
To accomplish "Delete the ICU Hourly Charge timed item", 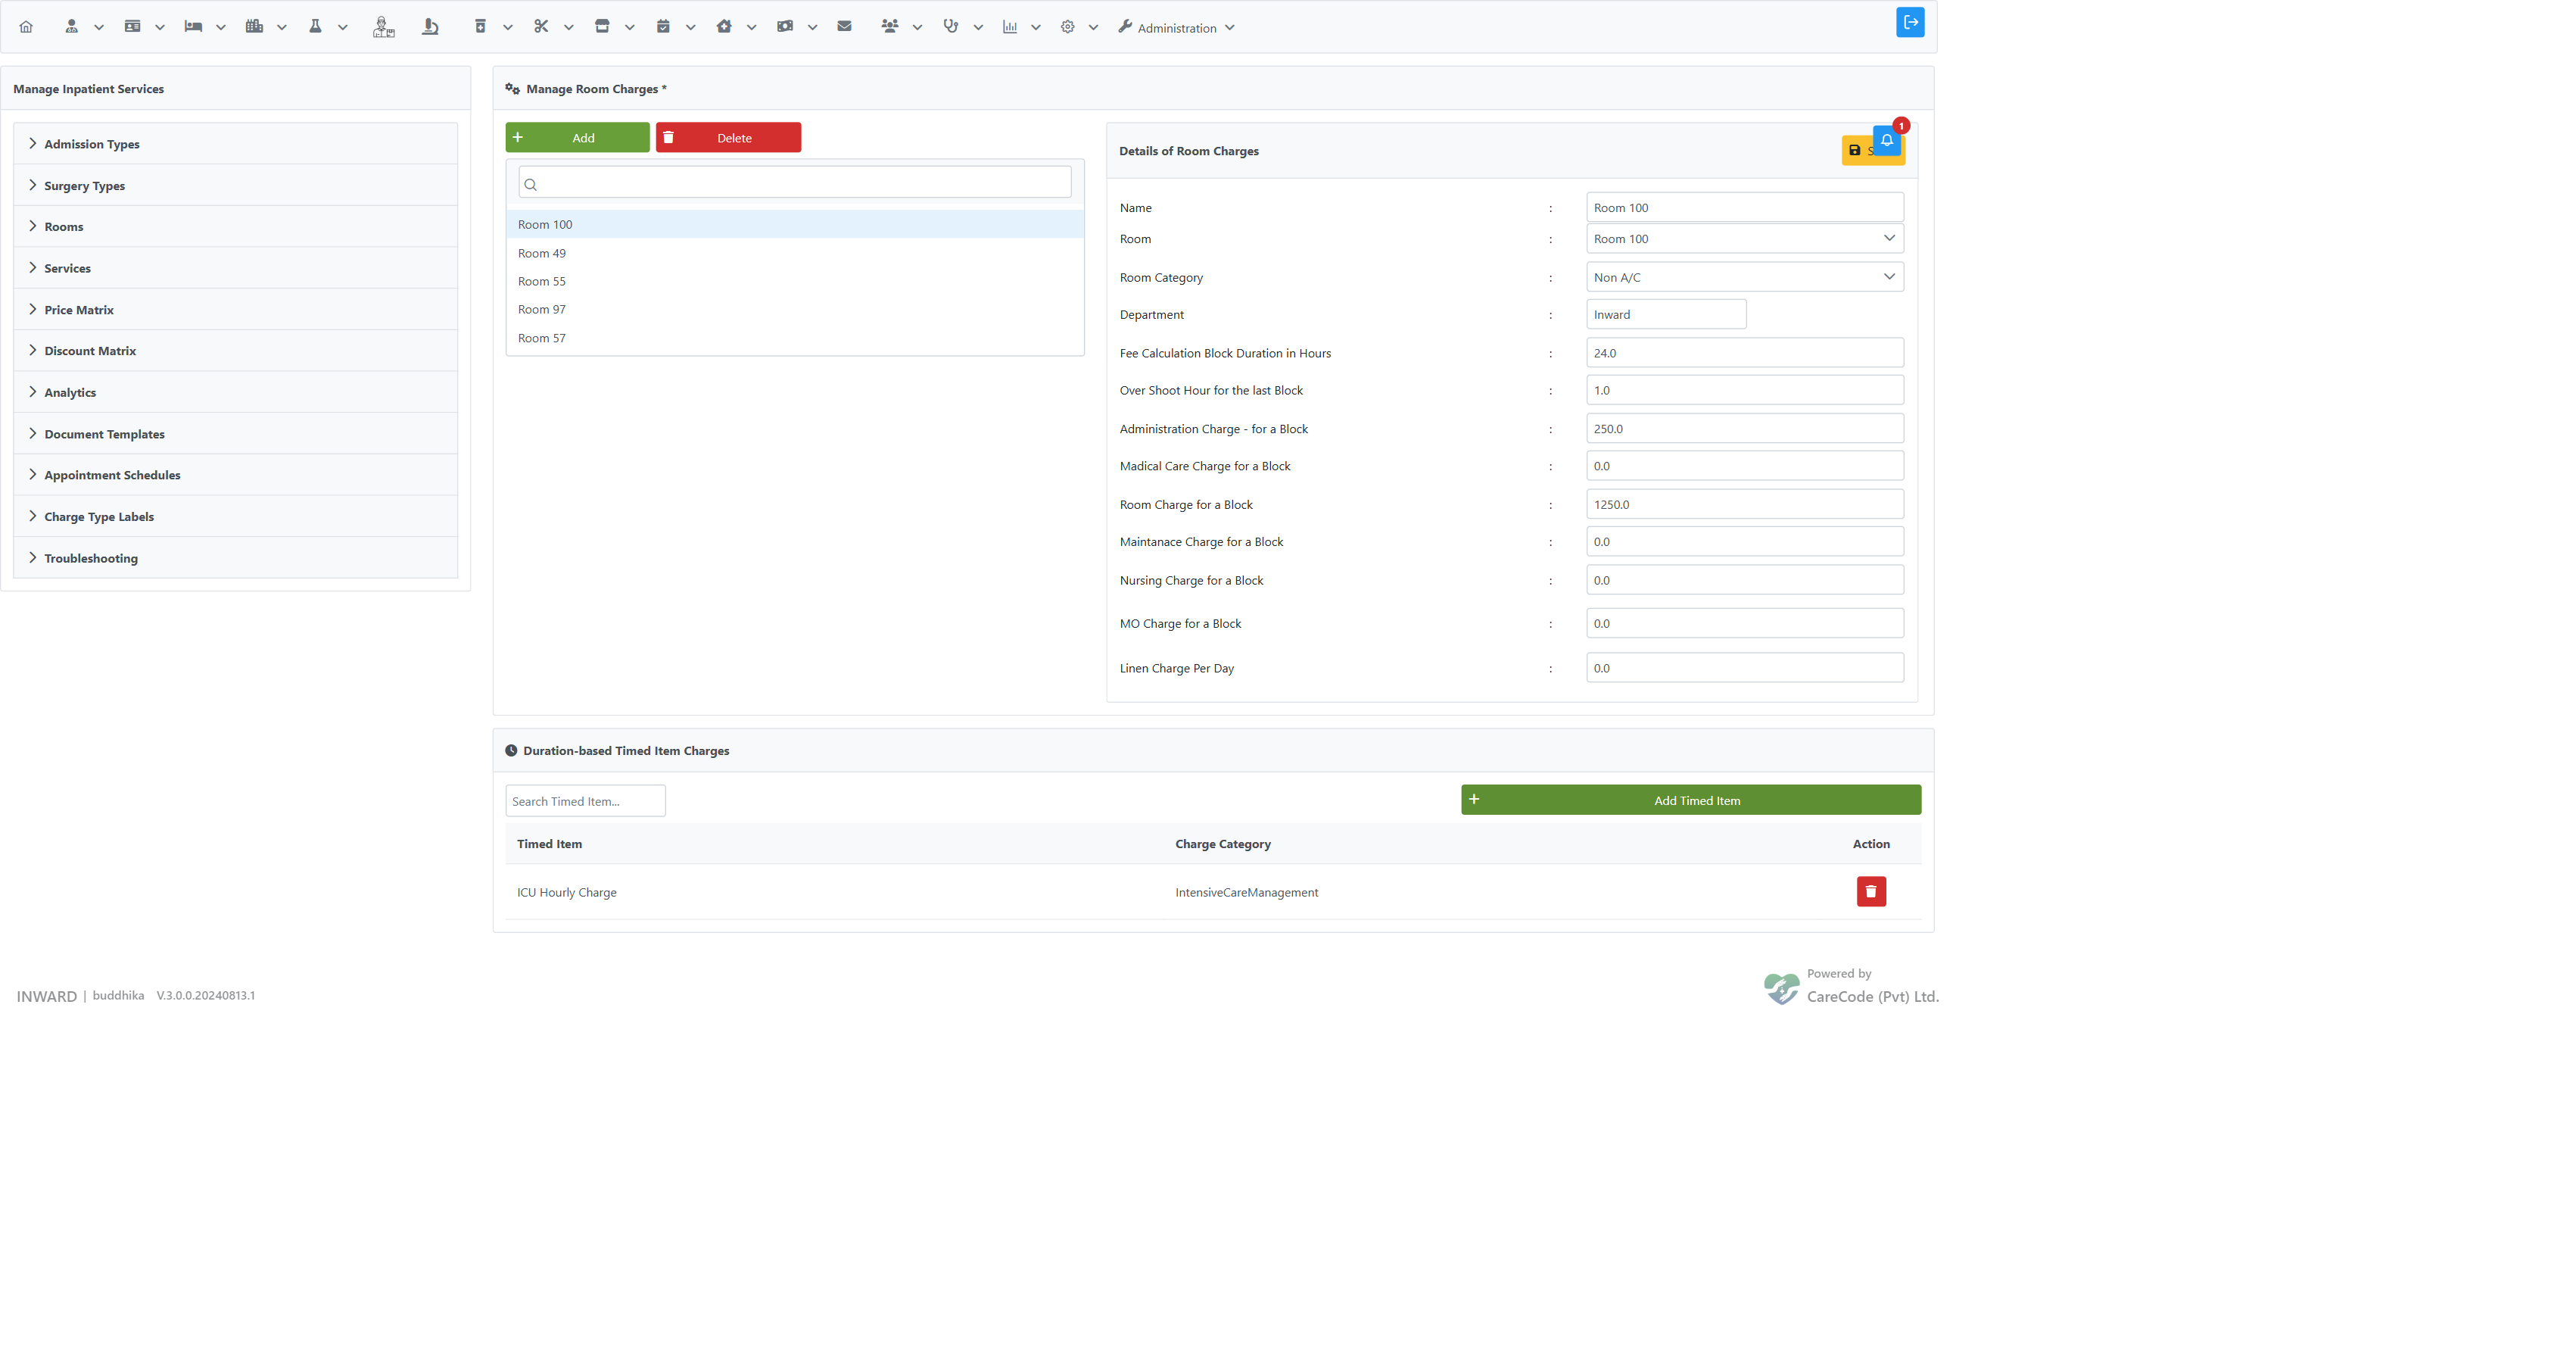I will pos(1871,892).
